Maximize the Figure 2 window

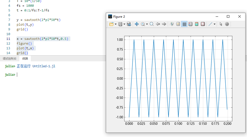pyautogui.click(x=228, y=17)
